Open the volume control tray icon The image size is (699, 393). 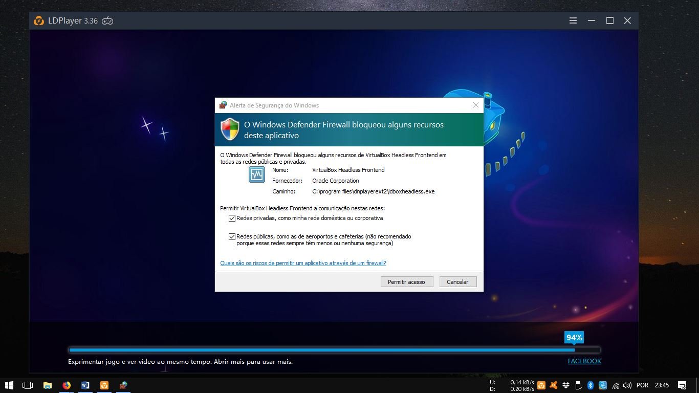pyautogui.click(x=627, y=385)
